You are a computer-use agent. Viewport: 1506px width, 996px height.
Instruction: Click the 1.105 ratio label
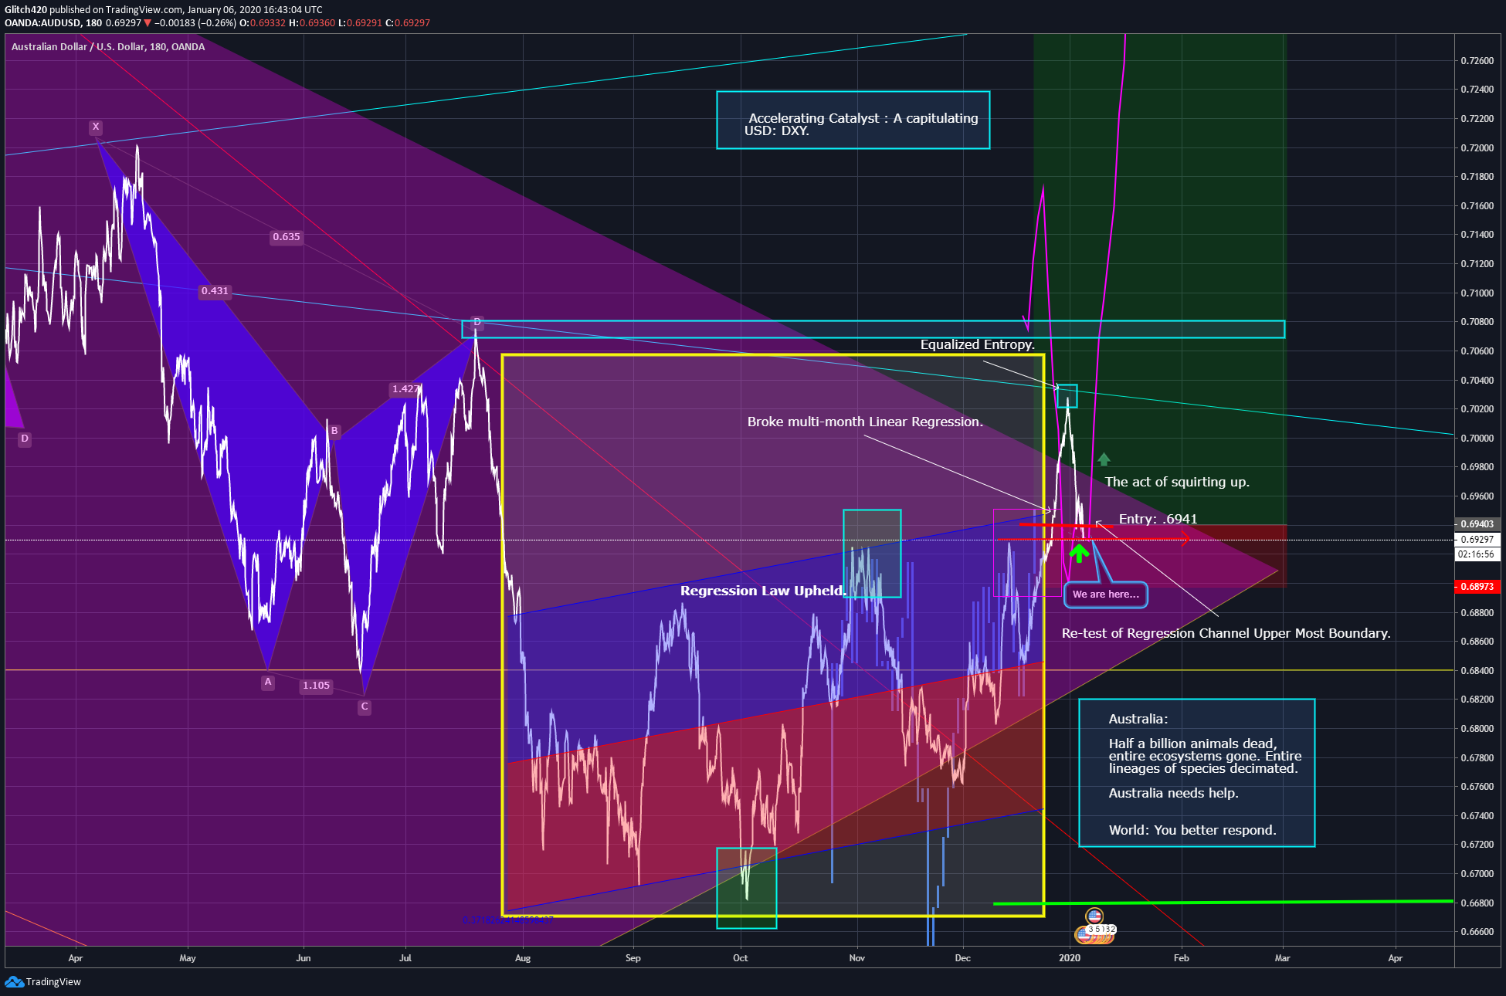click(x=317, y=686)
